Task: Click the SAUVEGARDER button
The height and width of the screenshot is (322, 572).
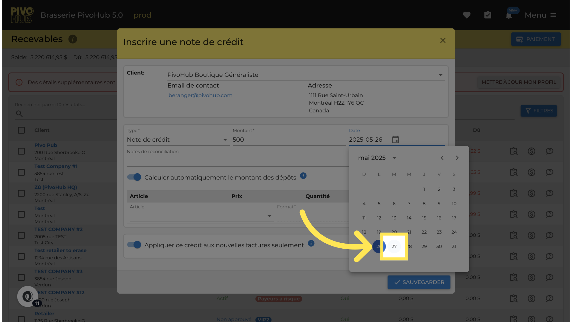Action: (x=419, y=282)
